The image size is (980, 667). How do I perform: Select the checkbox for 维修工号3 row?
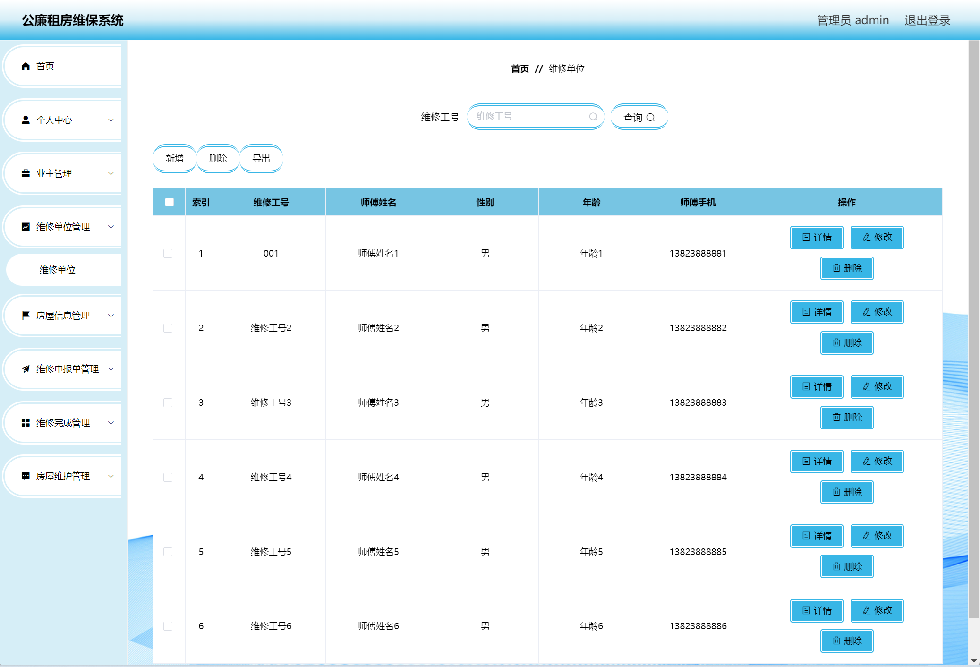[168, 402]
